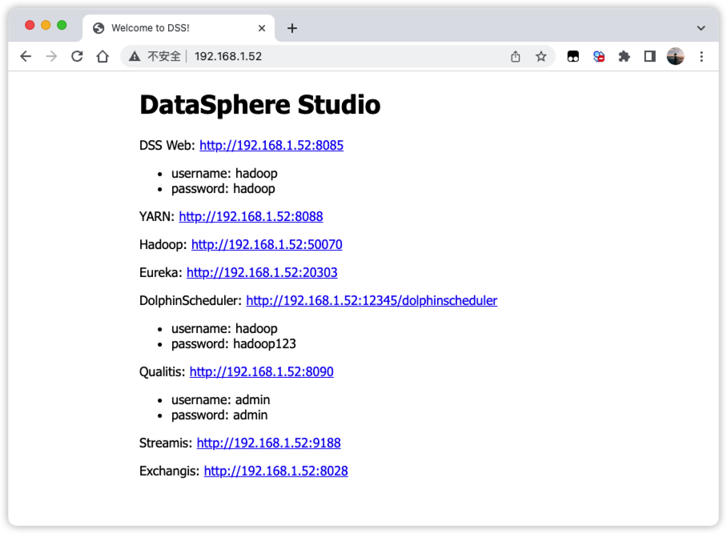Click the 'password: admin' text
727x534 pixels.
tap(219, 415)
